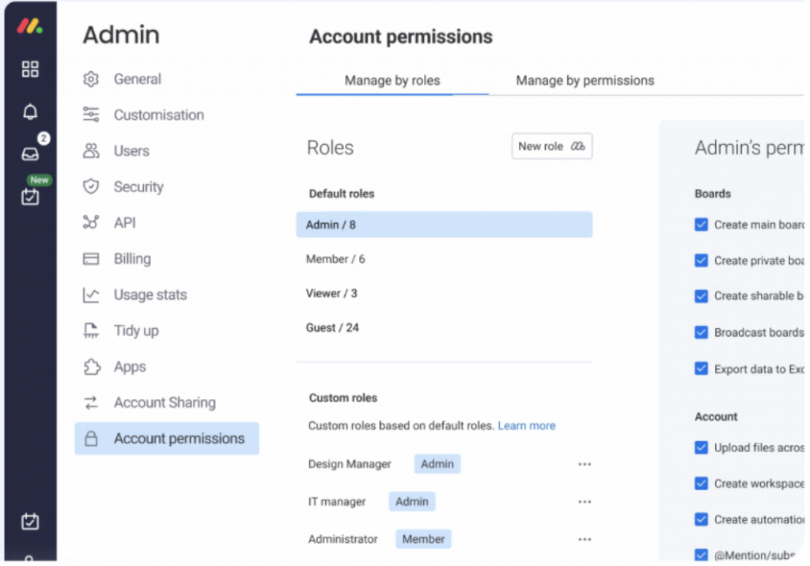Click the New role button
This screenshot has width=810, height=566.
[x=551, y=146]
